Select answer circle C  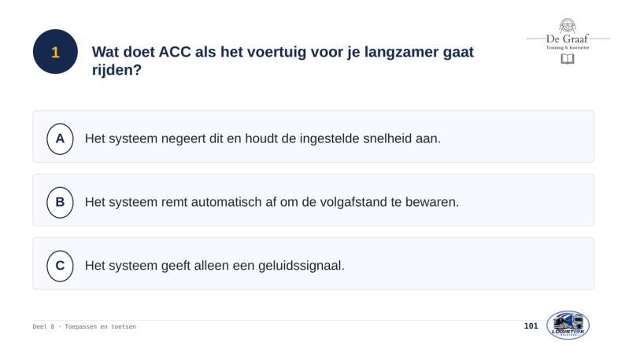60,266
